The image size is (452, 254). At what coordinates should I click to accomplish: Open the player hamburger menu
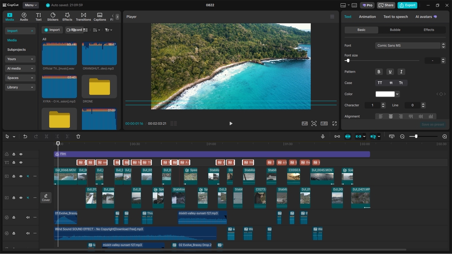click(x=332, y=17)
